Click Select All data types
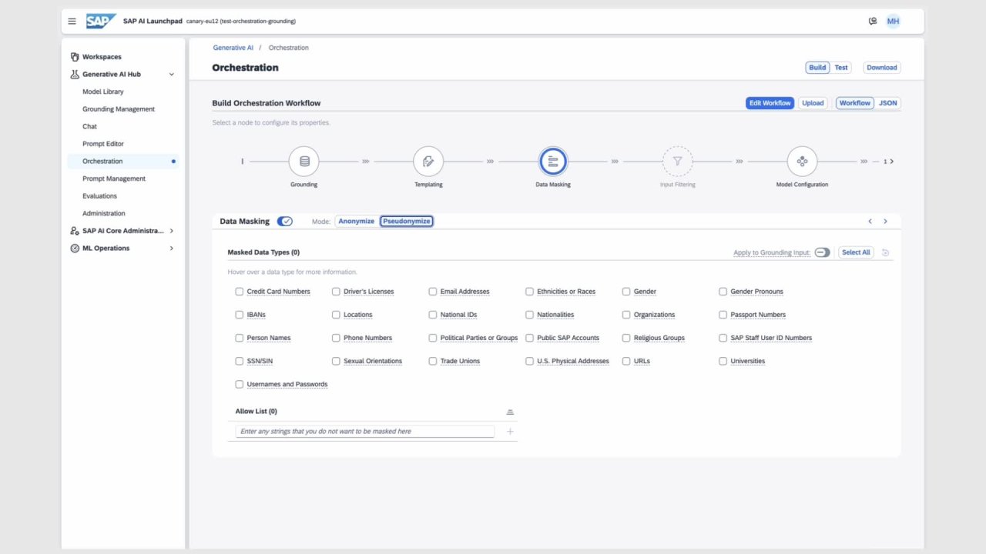Image resolution: width=986 pixels, height=554 pixels. pyautogui.click(x=856, y=252)
